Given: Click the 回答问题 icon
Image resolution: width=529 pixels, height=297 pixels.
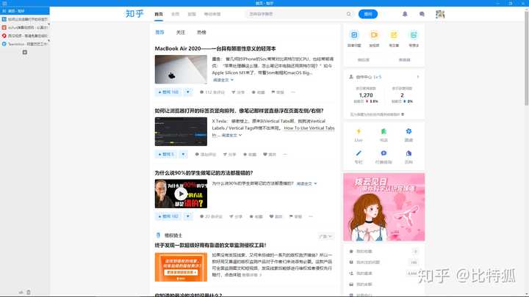Looking at the screenshot, I should click(354, 35).
